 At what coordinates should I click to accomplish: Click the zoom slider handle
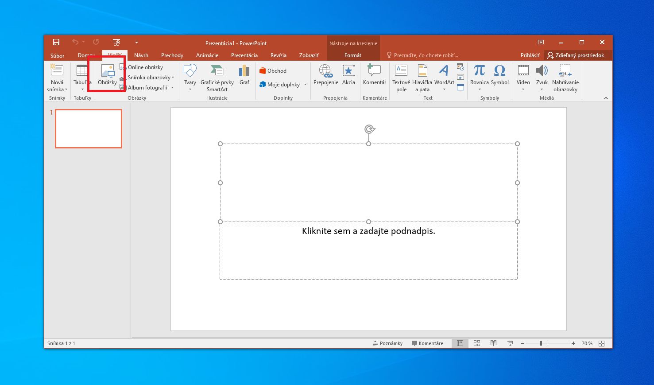click(541, 343)
